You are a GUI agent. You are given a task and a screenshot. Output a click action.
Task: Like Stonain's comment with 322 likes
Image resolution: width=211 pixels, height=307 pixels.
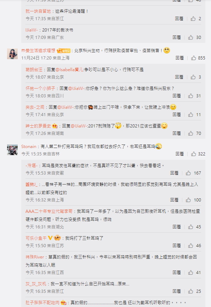coord(193,154)
